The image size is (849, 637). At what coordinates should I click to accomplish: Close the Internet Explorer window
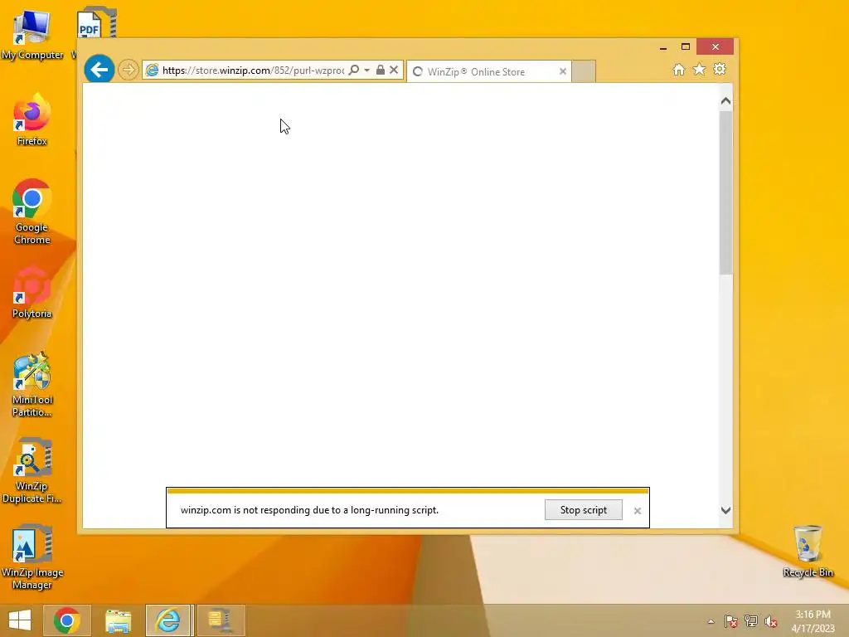[x=716, y=46]
